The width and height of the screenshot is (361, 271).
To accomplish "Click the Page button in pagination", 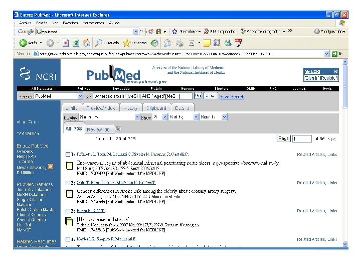I will pos(283,139).
